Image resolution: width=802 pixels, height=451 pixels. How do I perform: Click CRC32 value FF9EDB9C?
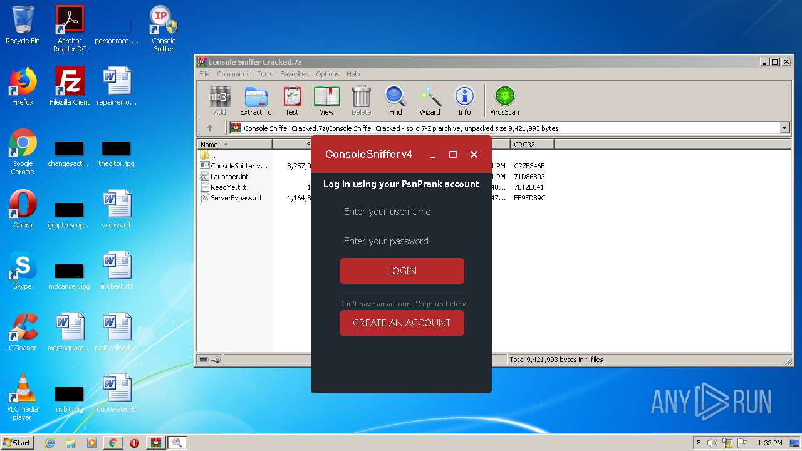[529, 198]
